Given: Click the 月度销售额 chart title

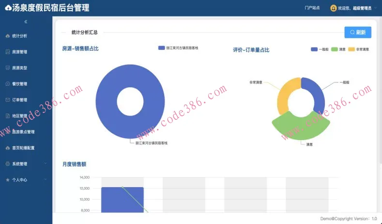Looking at the screenshot, I should click(74, 164).
